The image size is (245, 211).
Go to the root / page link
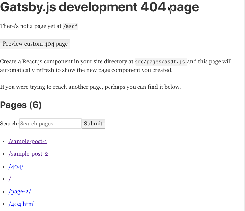[x=10, y=179]
